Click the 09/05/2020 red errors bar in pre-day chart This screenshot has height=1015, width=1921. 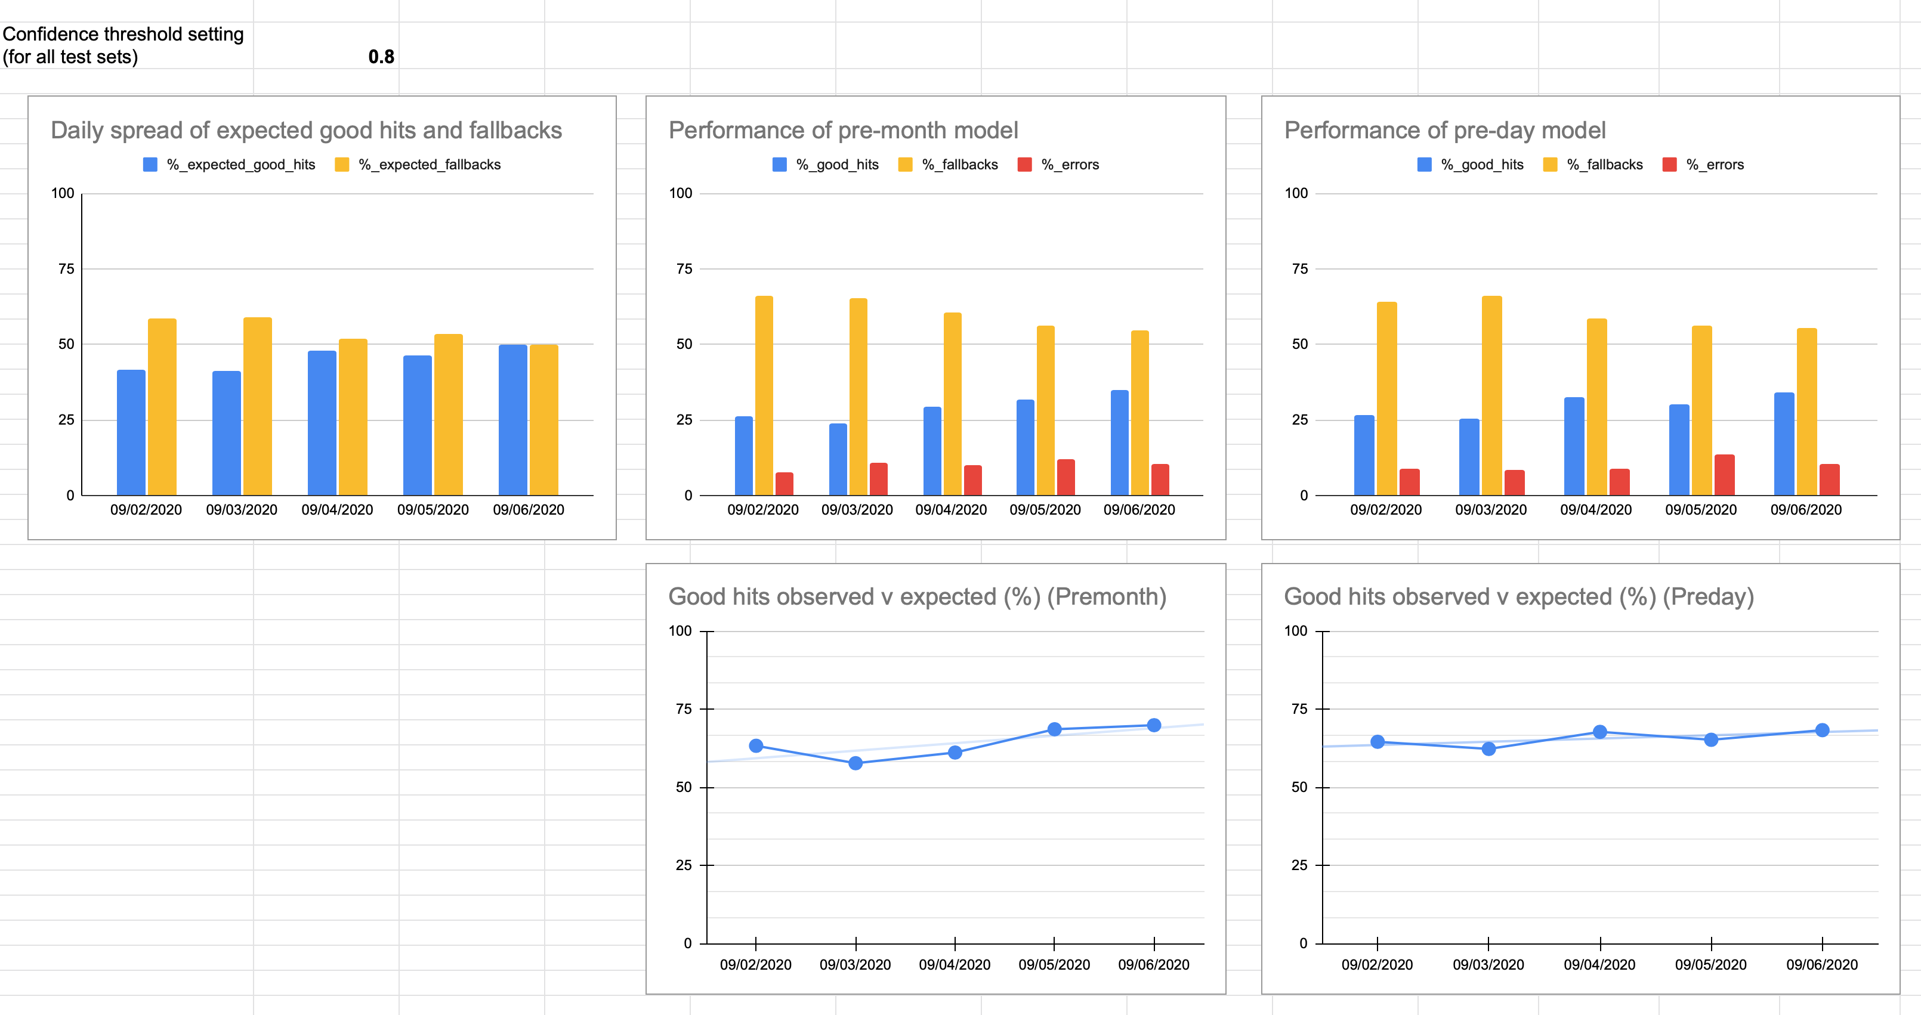click(1724, 475)
